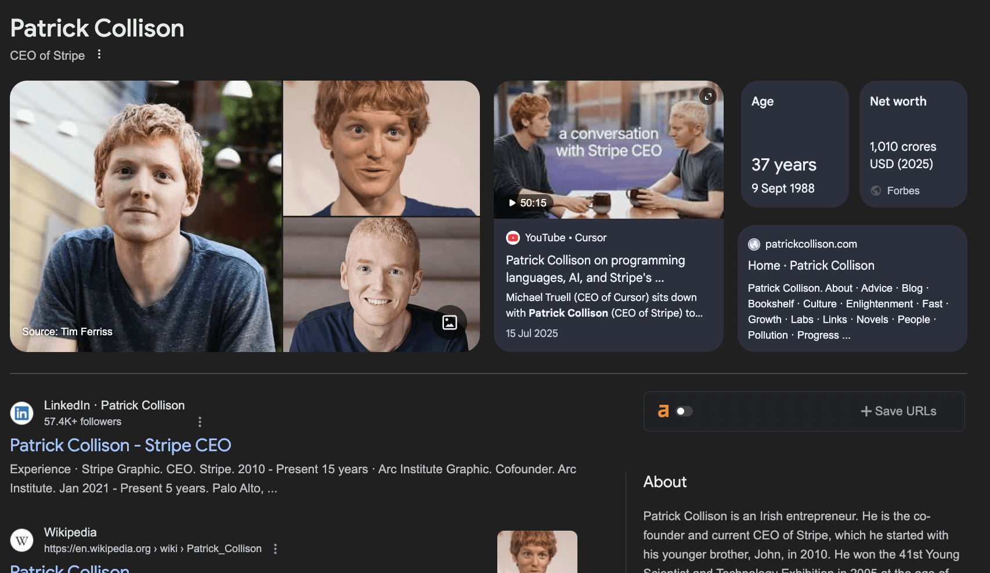This screenshot has height=573, width=990.
Task: Click the LinkedIn logo icon
Action: coord(22,413)
